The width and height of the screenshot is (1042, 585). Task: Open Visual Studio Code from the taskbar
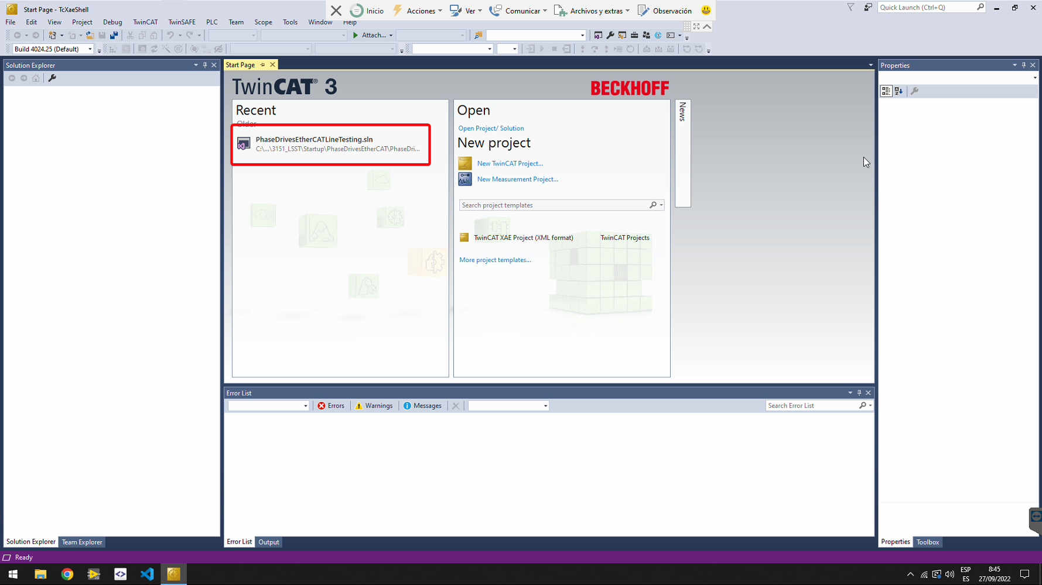147,574
